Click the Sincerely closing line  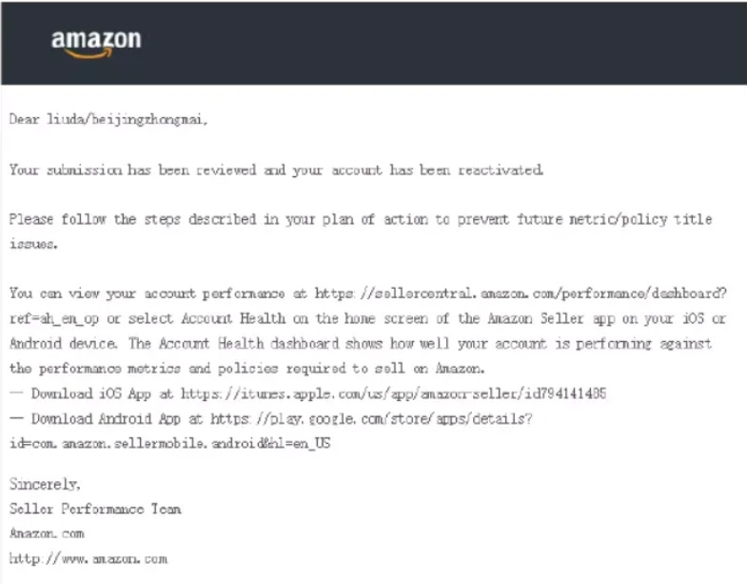coord(45,484)
